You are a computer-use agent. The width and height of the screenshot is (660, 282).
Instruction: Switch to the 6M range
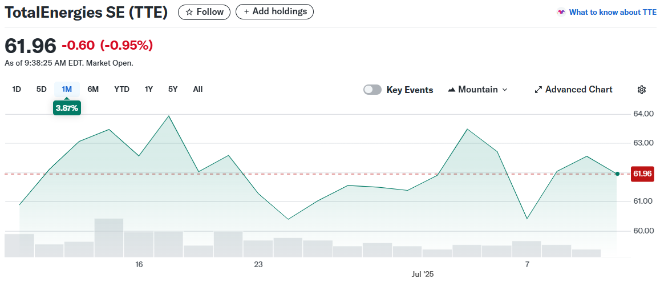[93, 90]
